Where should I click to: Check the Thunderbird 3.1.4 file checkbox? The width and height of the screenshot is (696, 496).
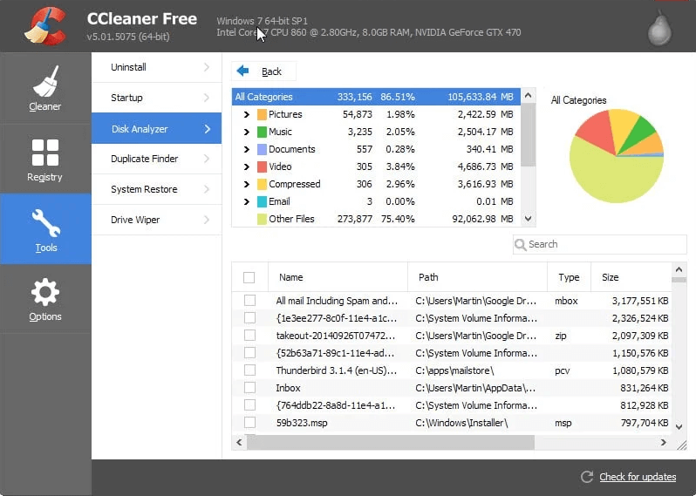pos(250,370)
